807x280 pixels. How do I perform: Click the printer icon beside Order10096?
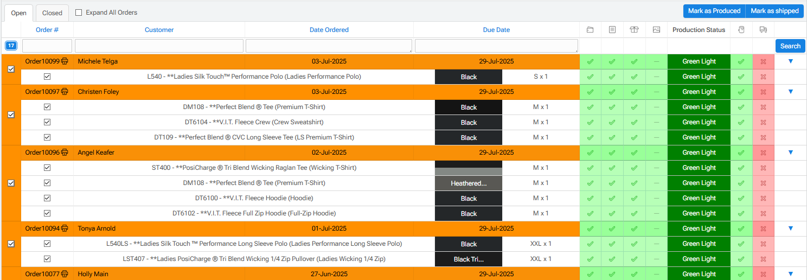pyautogui.click(x=65, y=152)
